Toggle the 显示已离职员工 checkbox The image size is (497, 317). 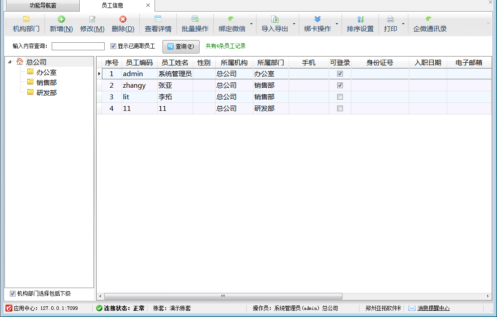113,46
